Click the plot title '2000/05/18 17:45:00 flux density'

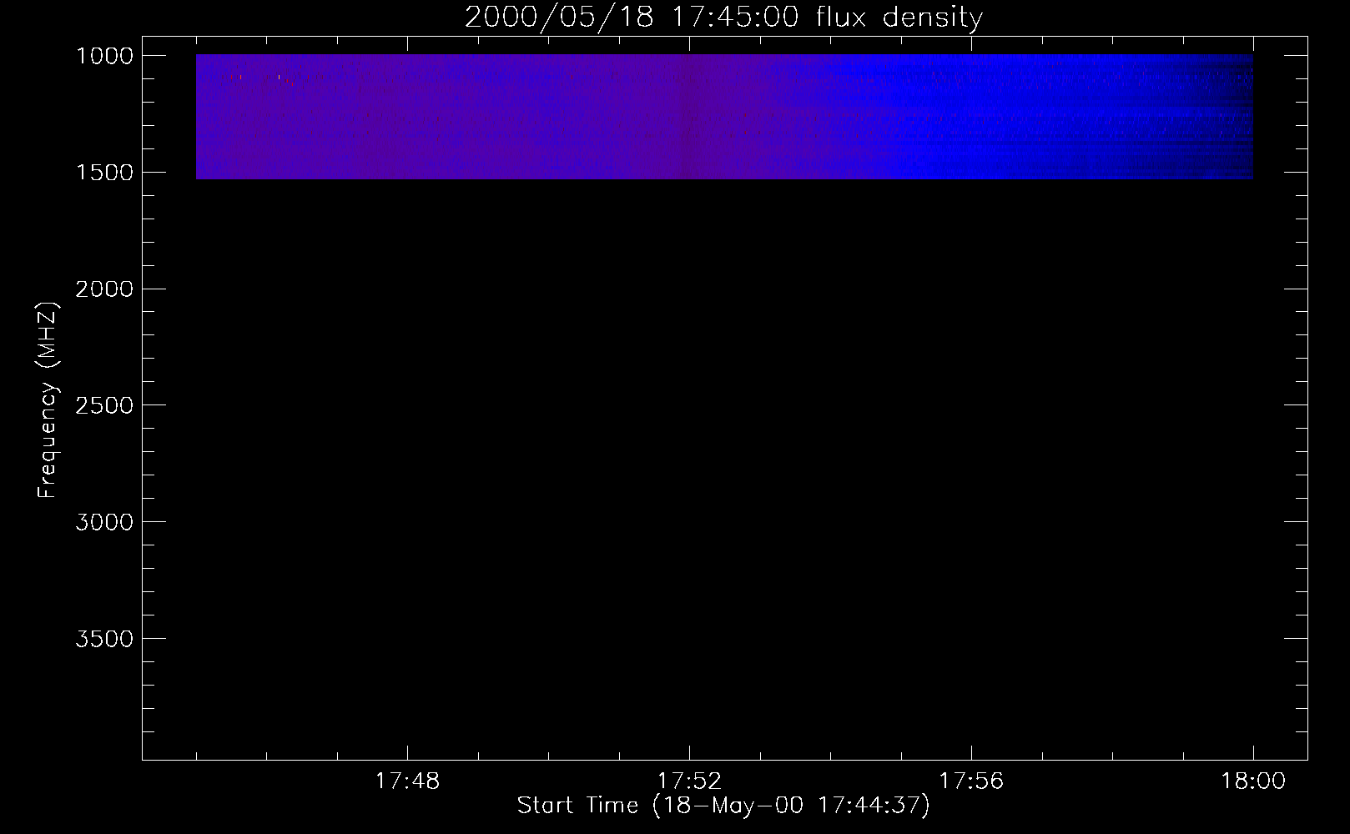click(723, 17)
